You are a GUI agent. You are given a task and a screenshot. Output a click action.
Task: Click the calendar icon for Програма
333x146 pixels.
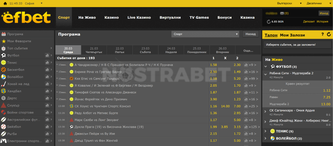point(4,34)
